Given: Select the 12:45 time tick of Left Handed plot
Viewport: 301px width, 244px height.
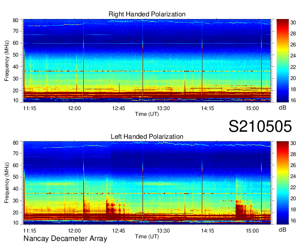Looking at the screenshot, I should (x=119, y=230).
